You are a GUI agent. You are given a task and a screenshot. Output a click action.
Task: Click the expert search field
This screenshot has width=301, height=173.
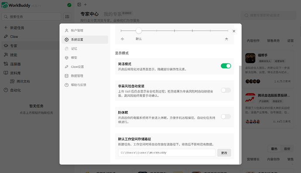coord(268,15)
